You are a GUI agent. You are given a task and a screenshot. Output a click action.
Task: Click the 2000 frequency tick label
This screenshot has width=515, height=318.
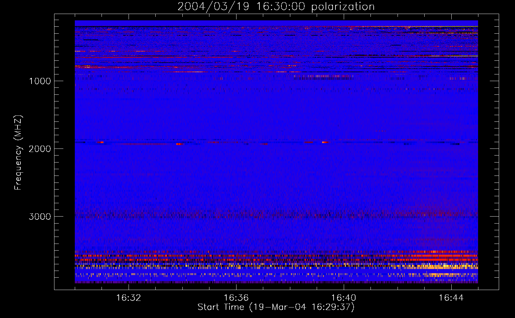[x=40, y=149]
